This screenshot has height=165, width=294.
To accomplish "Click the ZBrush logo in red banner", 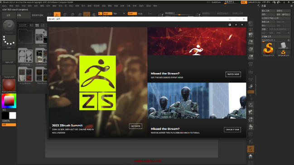I will coord(196,50).
